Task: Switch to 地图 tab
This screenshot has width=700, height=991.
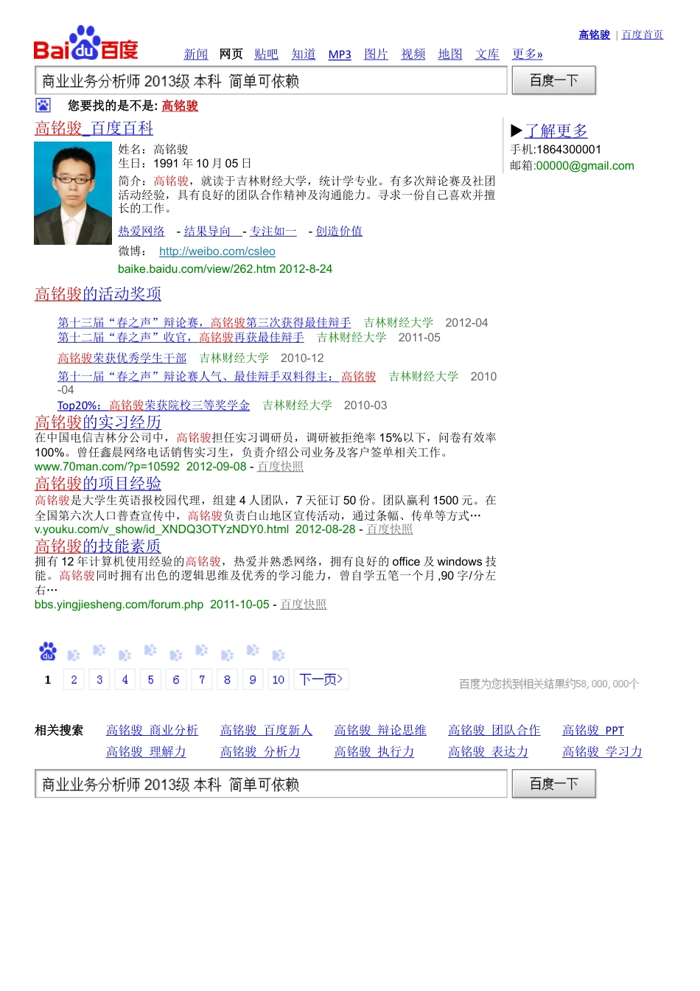Action: point(450,54)
